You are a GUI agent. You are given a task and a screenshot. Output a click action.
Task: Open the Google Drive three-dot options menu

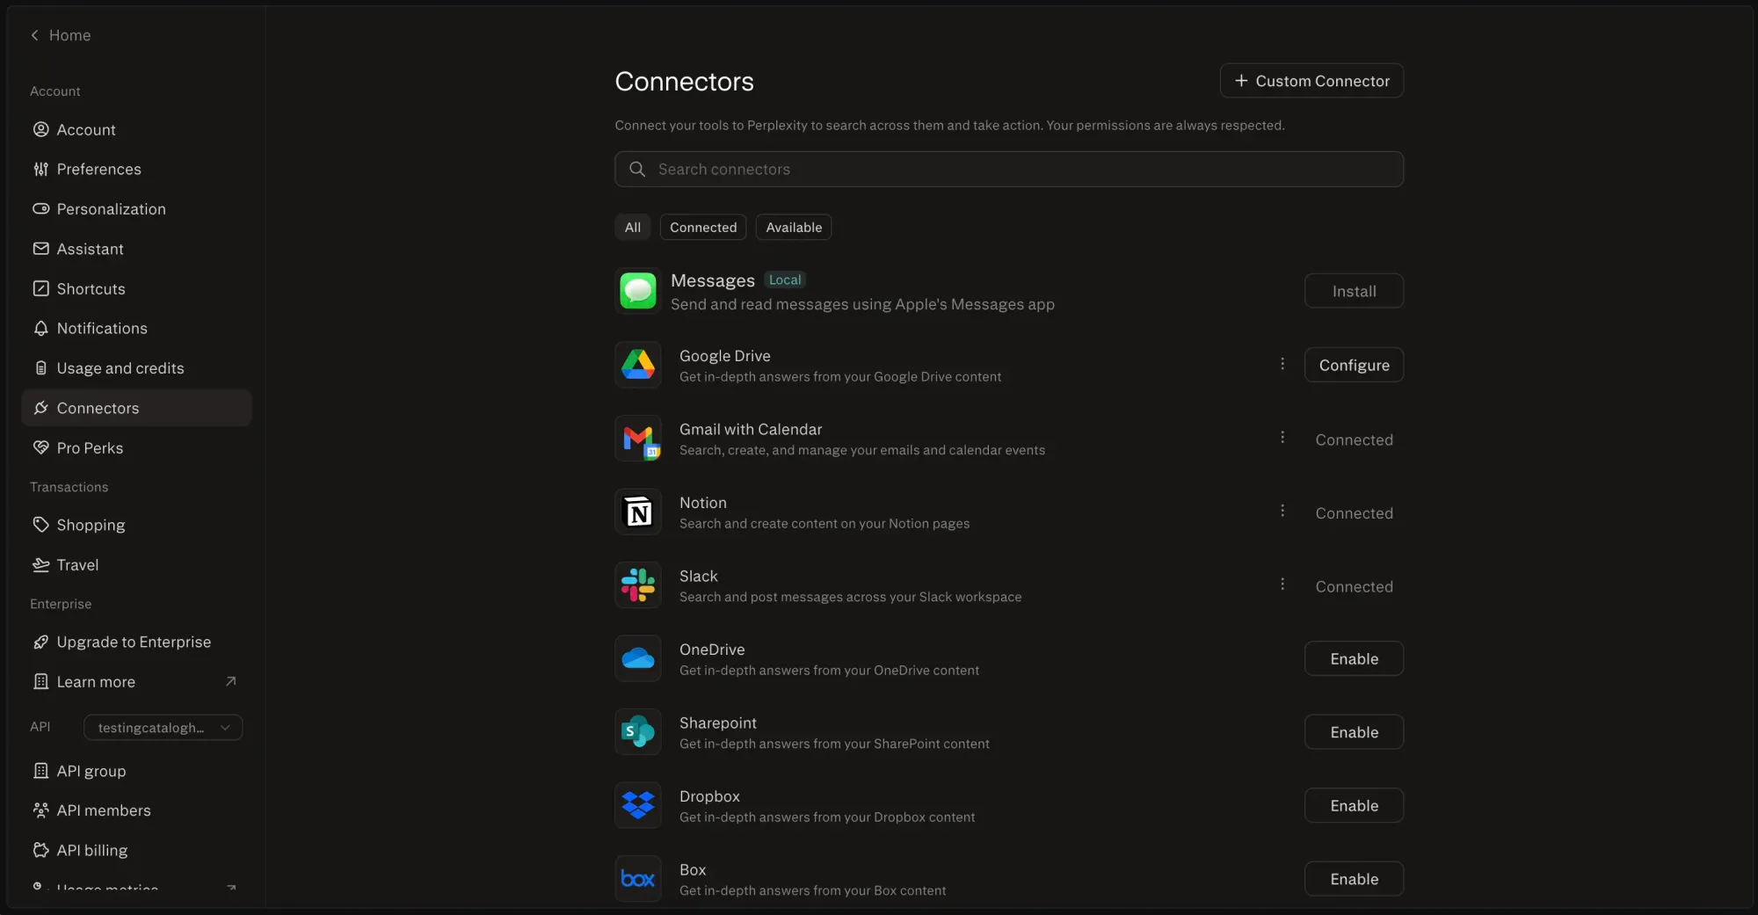(1282, 364)
